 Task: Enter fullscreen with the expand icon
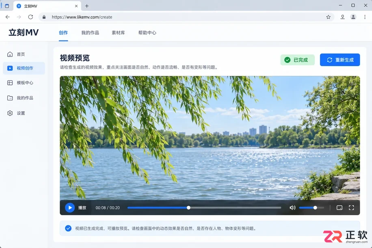[x=351, y=208]
